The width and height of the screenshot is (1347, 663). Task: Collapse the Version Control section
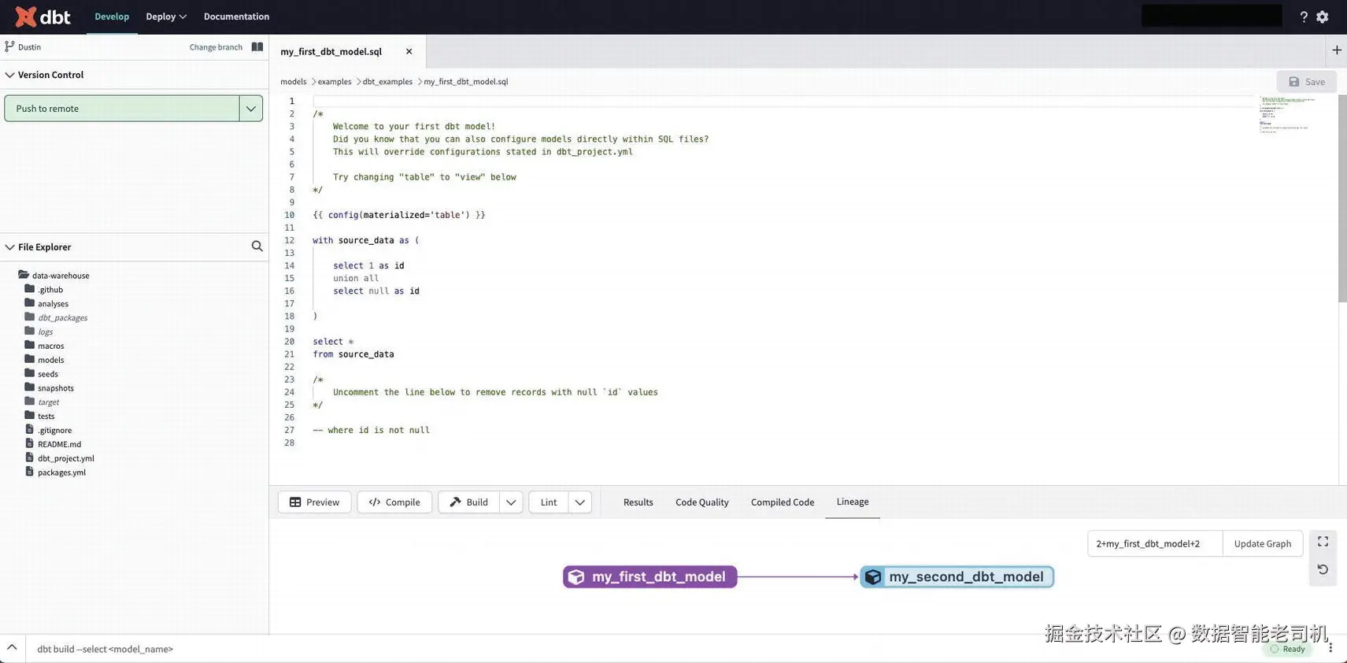10,75
